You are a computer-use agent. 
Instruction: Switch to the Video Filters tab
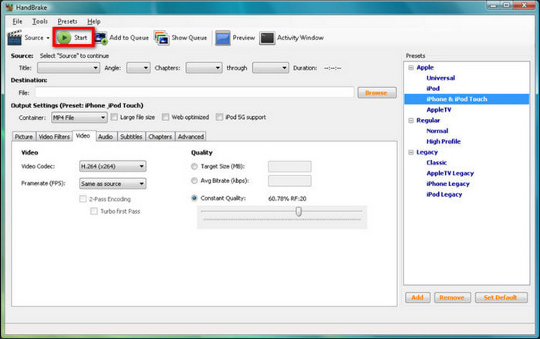click(54, 137)
